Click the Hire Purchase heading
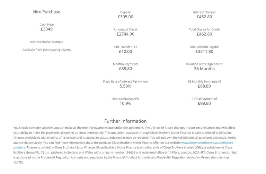This screenshot has height=174, width=266. 47,12
